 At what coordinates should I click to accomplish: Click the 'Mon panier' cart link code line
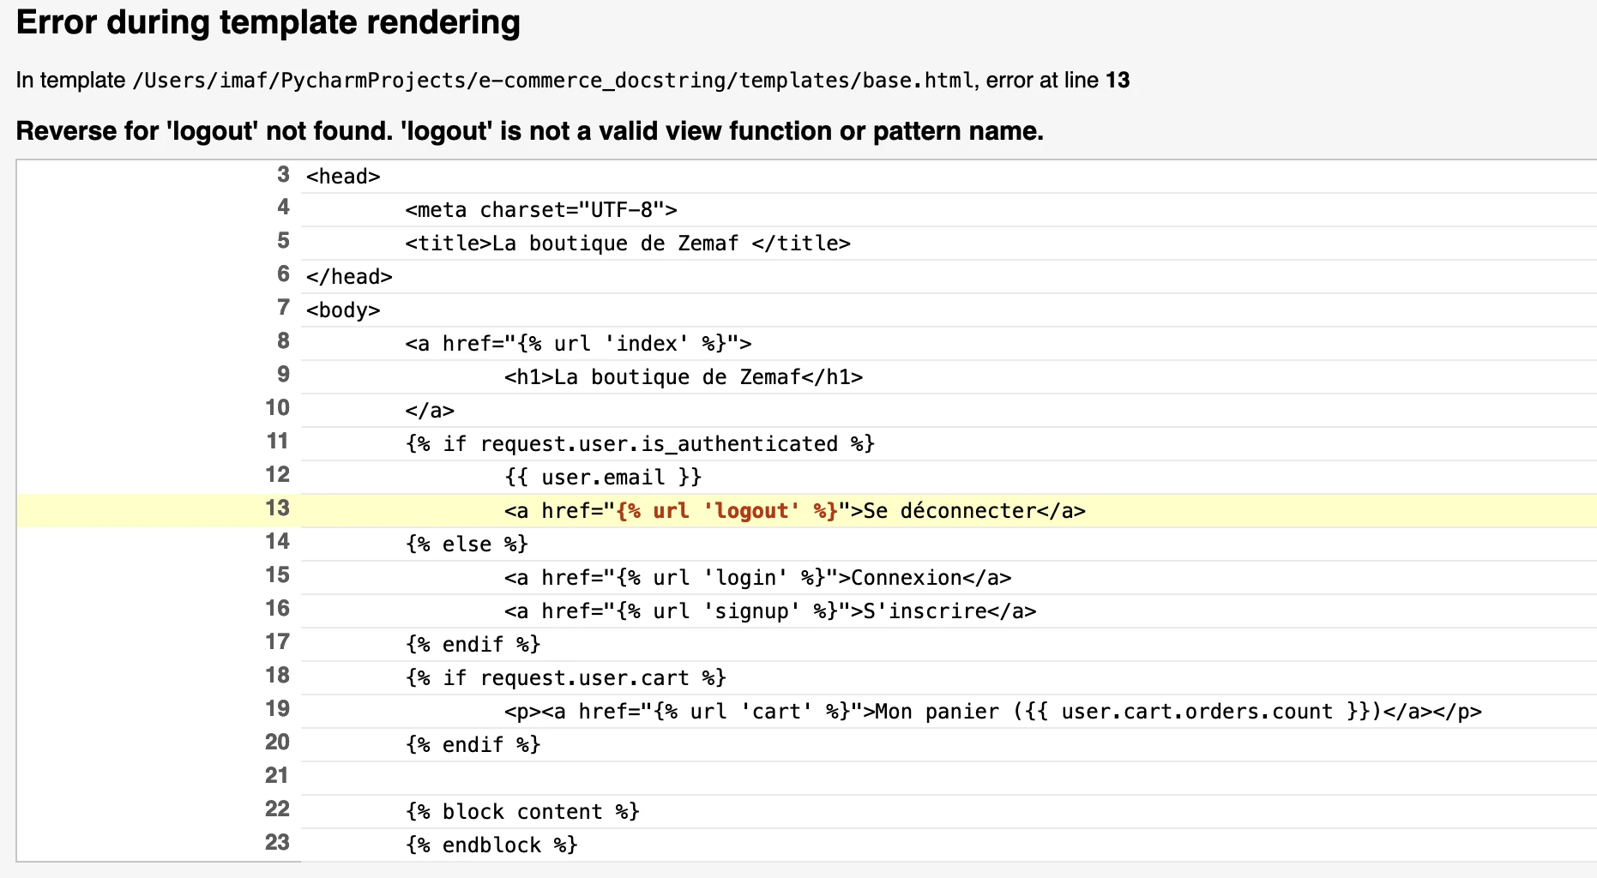[x=992, y=712]
